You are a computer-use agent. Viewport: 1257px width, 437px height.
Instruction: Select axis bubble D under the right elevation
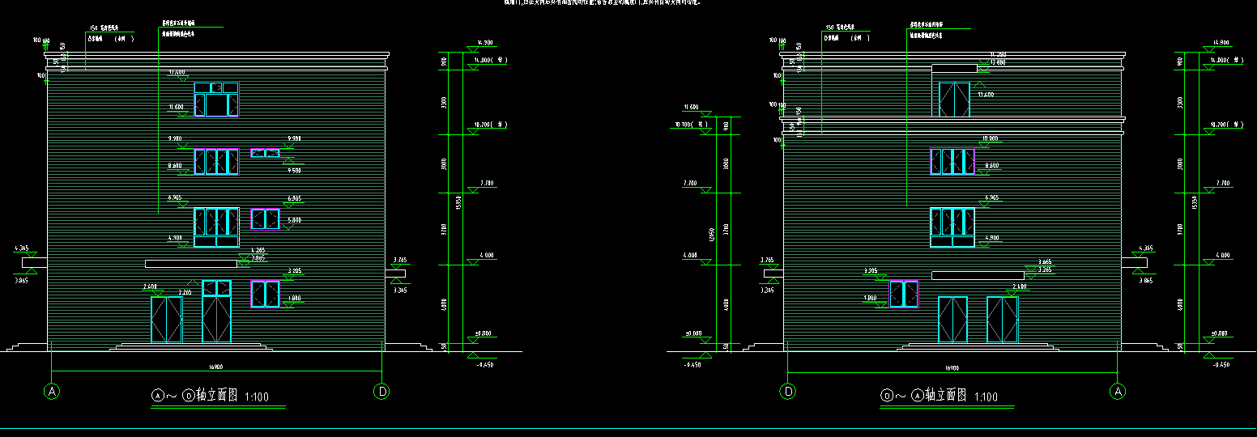788,392
